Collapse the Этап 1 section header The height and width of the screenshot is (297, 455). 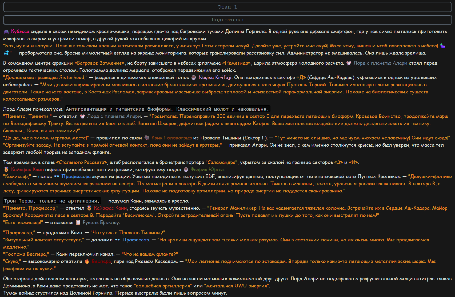227,7
